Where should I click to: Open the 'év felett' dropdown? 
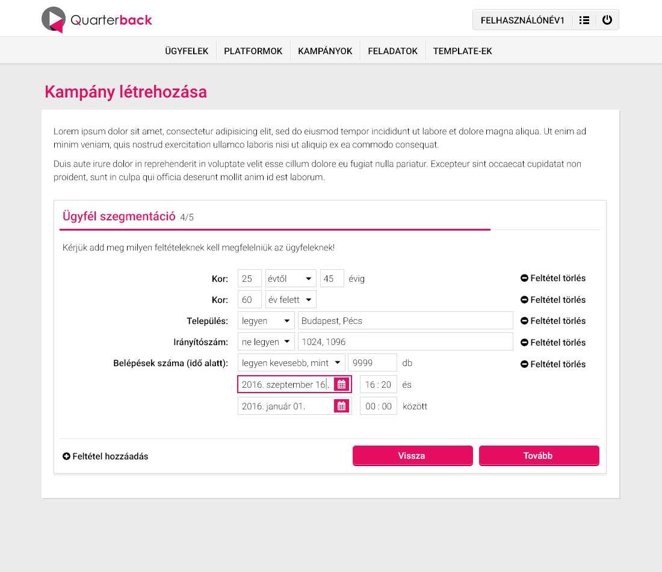tap(291, 299)
